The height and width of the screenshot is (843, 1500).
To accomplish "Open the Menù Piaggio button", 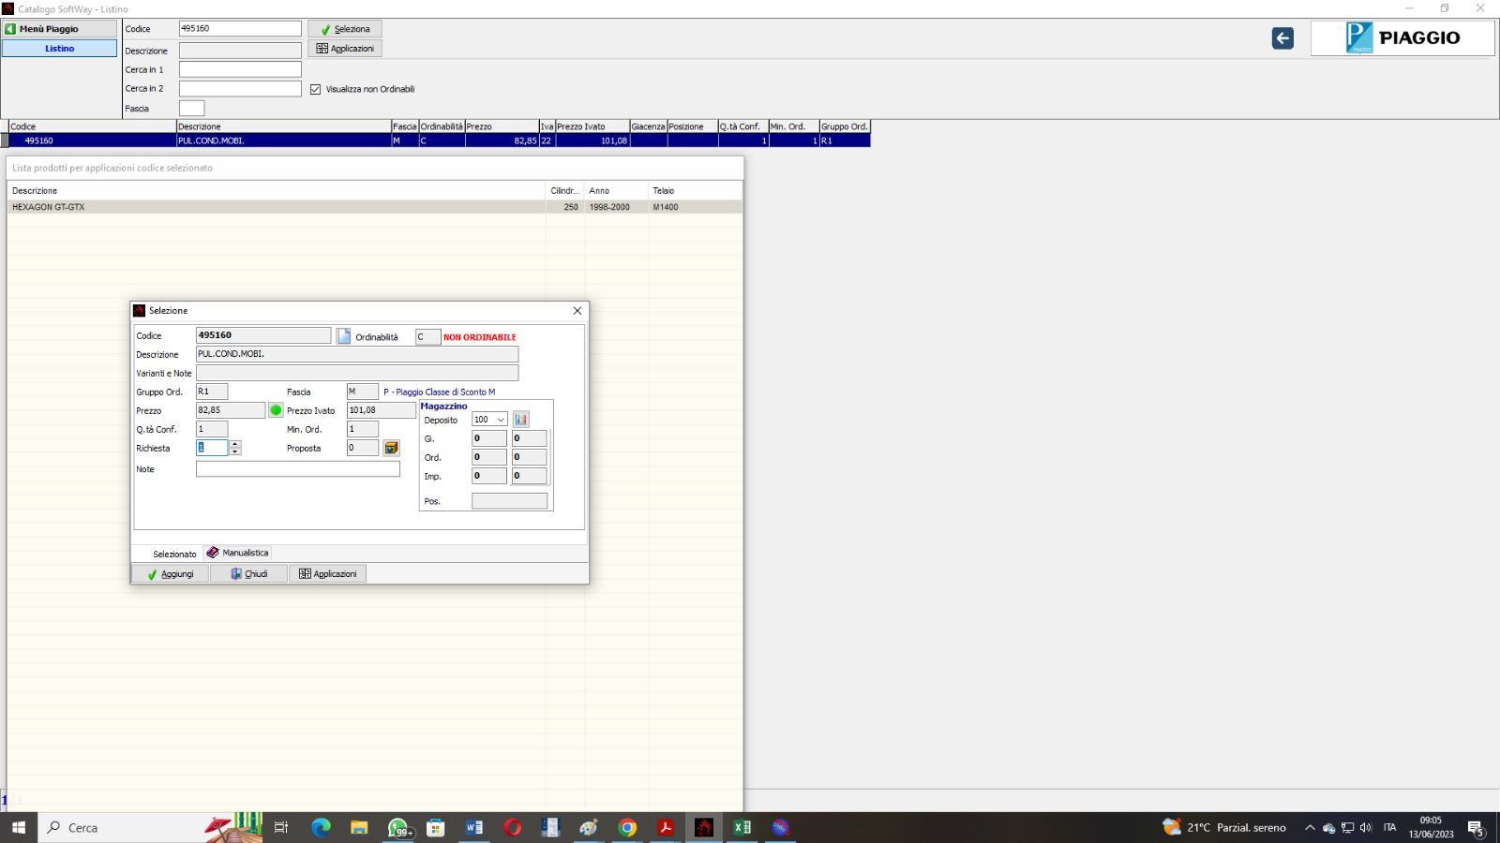I will coord(59,29).
